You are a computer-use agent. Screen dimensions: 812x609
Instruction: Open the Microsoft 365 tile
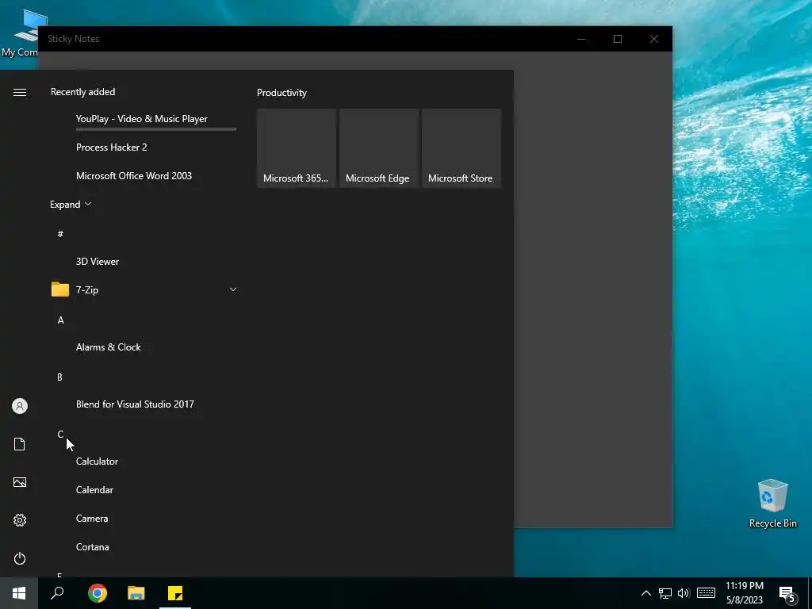[297, 148]
